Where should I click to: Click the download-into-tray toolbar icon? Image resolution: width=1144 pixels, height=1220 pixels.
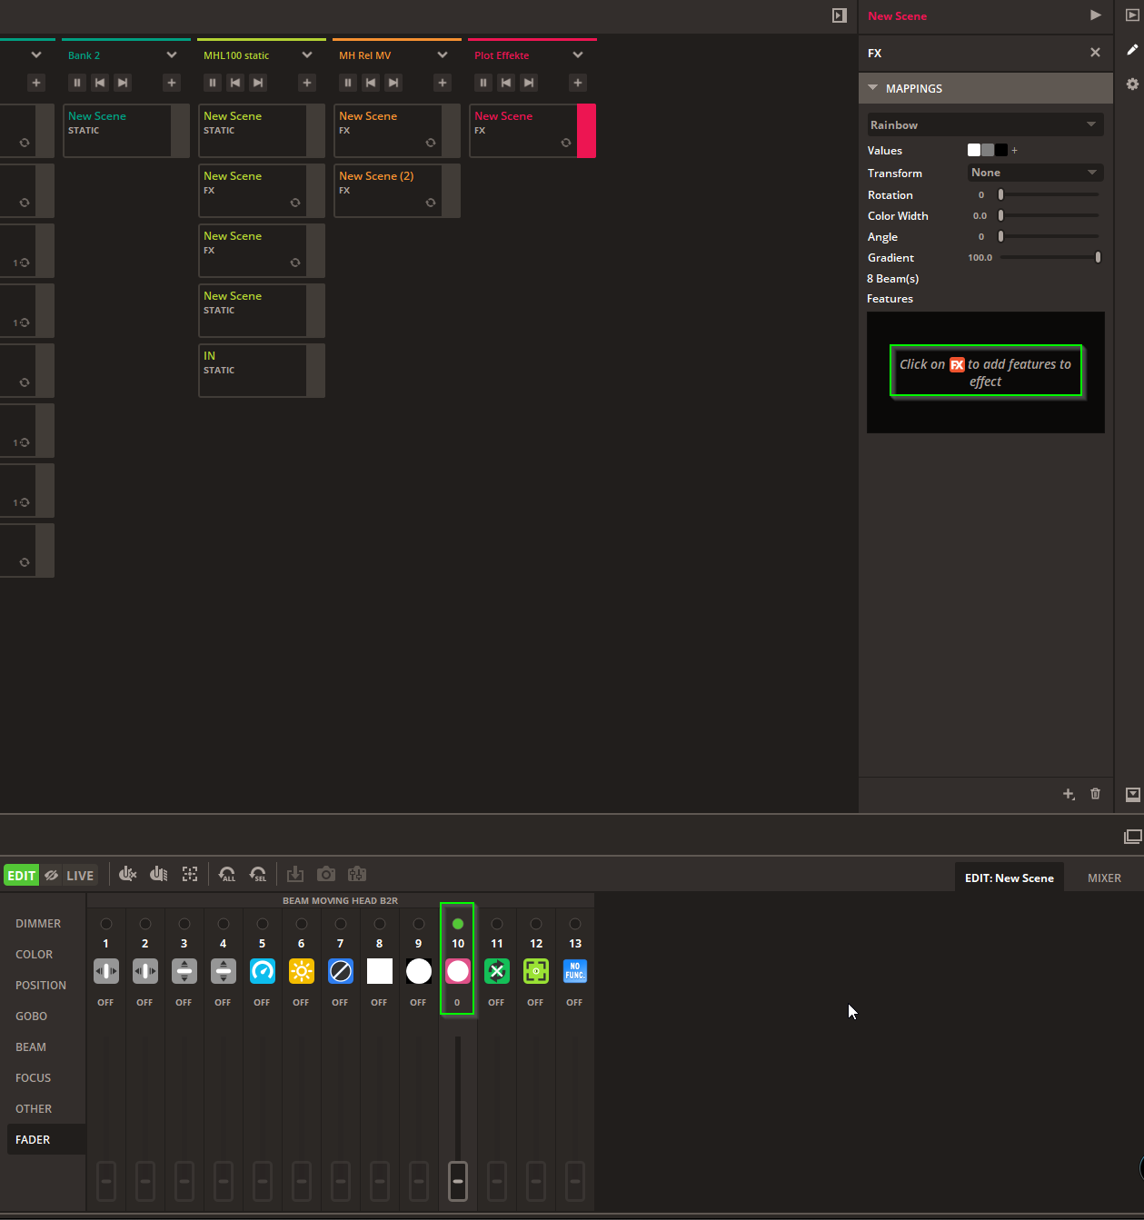(x=295, y=874)
